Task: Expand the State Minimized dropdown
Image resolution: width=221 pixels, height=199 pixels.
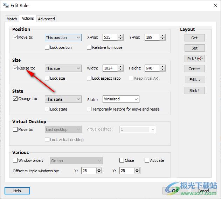Action: (121, 99)
